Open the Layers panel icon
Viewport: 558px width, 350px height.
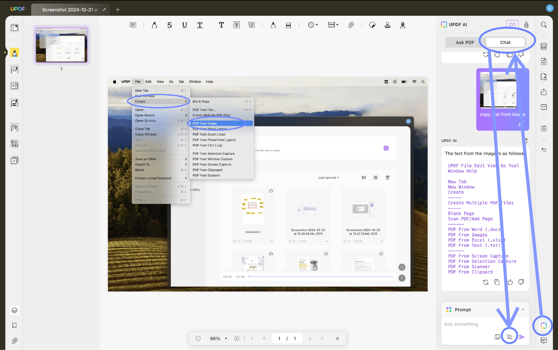[x=14, y=310]
